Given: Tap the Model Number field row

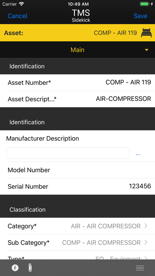Looking at the screenshot, I should click(77, 170).
